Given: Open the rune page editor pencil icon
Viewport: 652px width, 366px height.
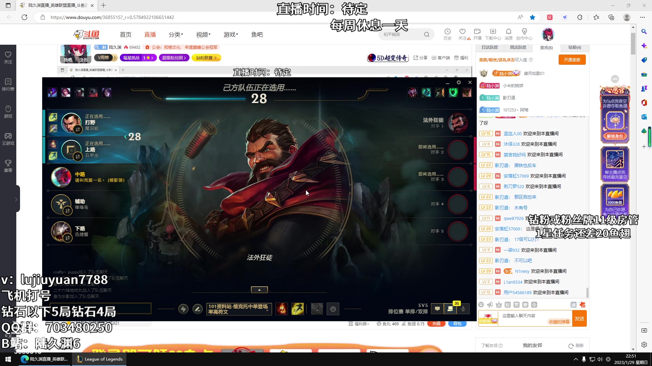Looking at the screenshot, I should point(198,309).
